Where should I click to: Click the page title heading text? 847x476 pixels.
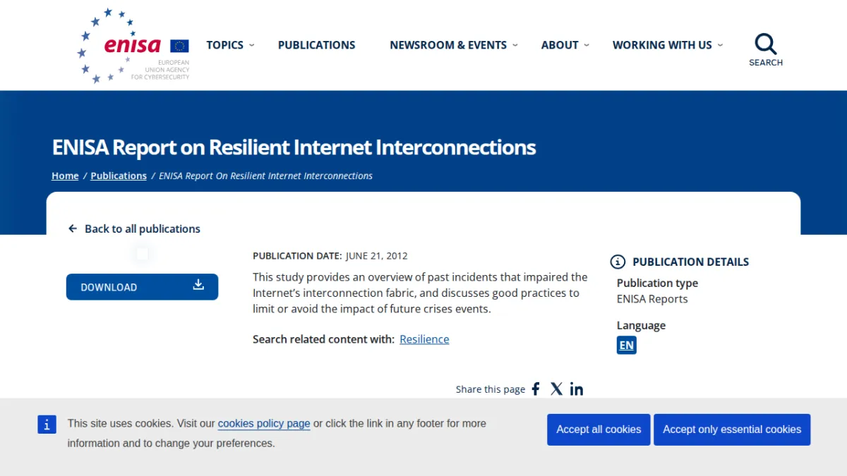tap(294, 147)
